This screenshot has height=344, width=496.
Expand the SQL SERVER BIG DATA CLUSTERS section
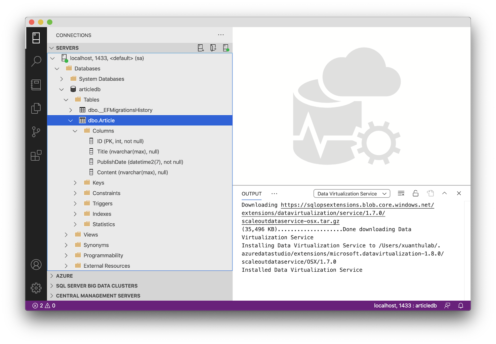(x=52, y=286)
